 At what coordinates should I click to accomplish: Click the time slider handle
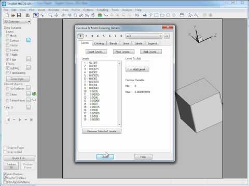(x=7, y=113)
